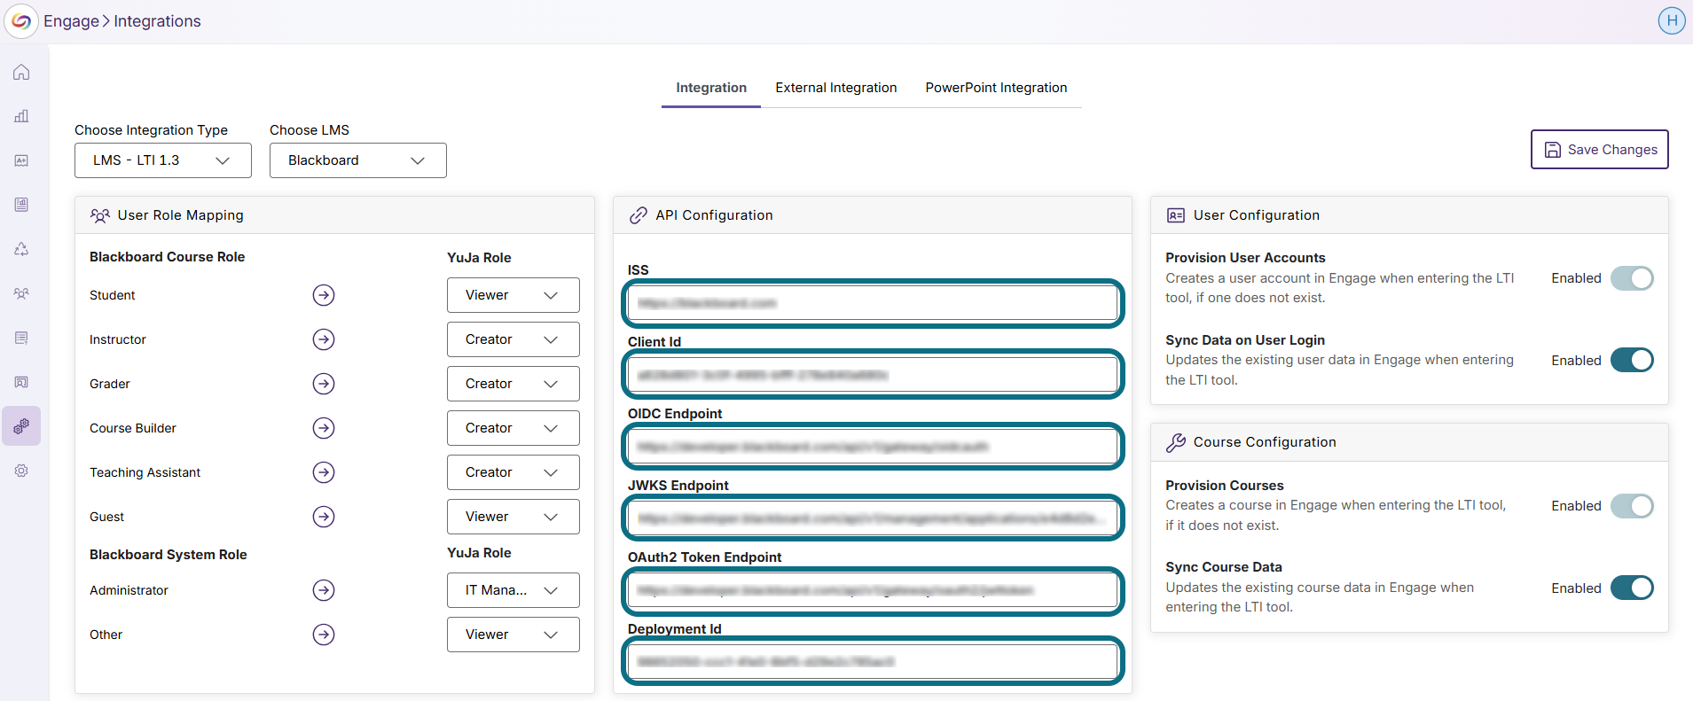Image resolution: width=1693 pixels, height=701 pixels.
Task: Toggle Provision Courses switch
Action: (x=1632, y=506)
